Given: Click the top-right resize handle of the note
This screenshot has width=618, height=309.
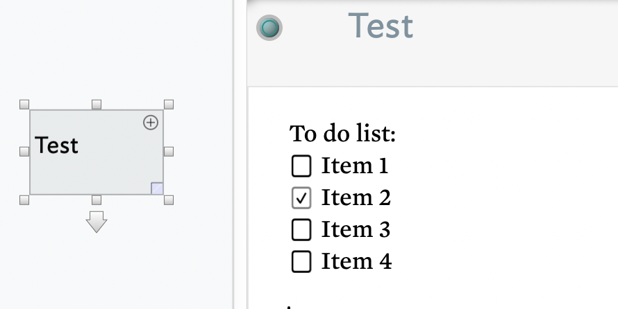Looking at the screenshot, I should click(169, 105).
